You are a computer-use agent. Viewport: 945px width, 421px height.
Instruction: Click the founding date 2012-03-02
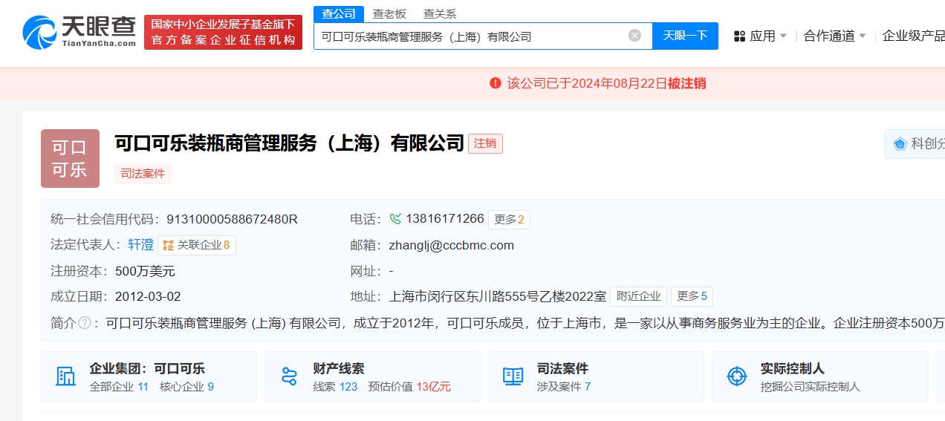coord(148,296)
